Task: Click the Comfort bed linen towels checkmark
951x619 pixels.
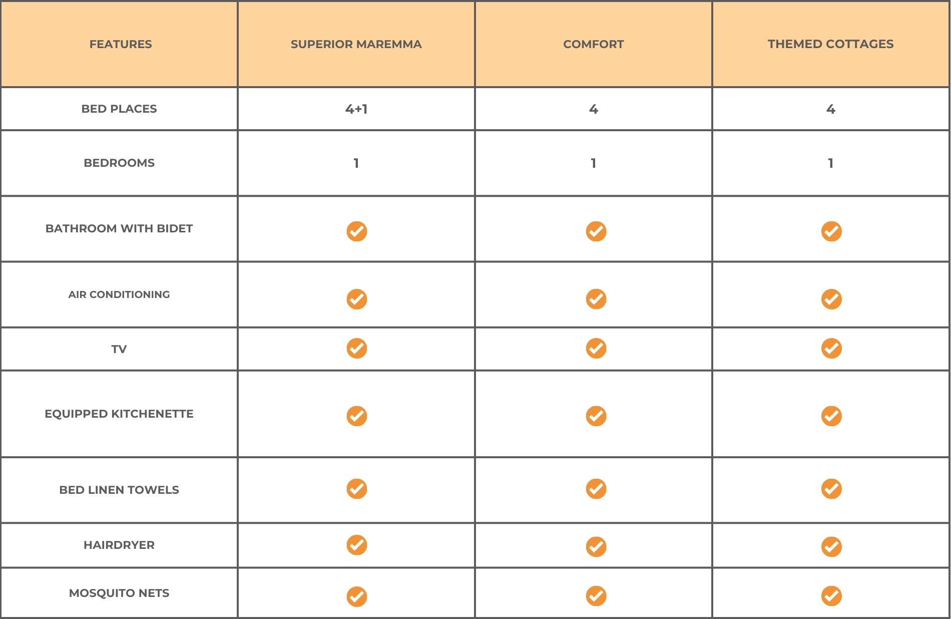Action: click(x=596, y=489)
